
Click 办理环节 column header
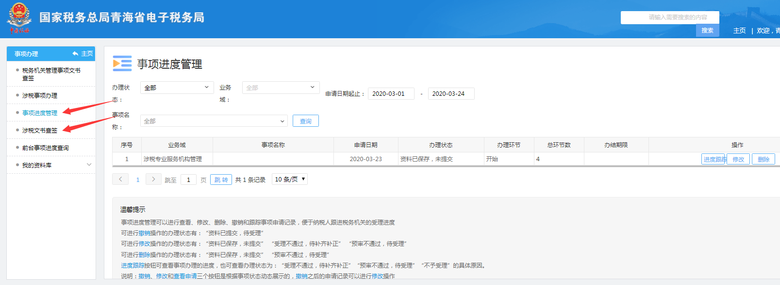[509, 145]
